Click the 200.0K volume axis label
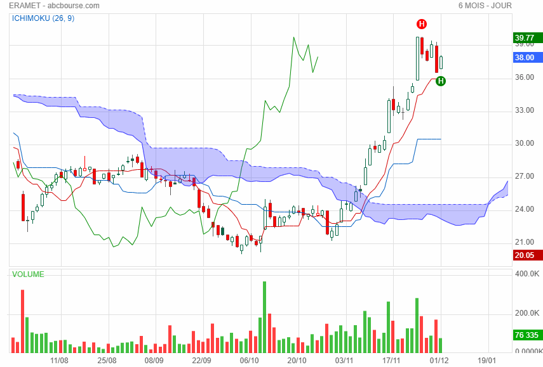Viewport: 543px width, 367px height. [x=527, y=313]
